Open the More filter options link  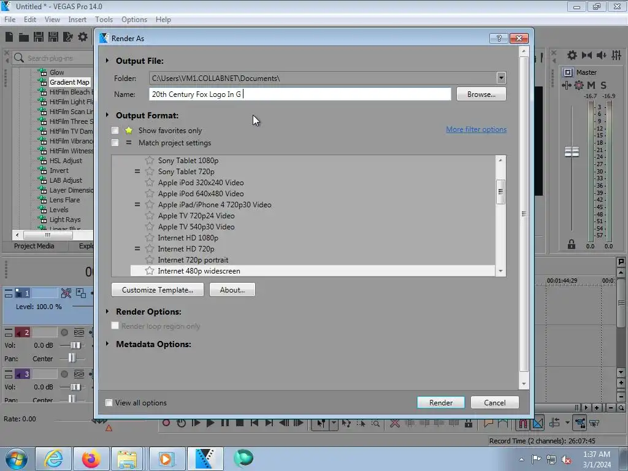[x=476, y=129]
